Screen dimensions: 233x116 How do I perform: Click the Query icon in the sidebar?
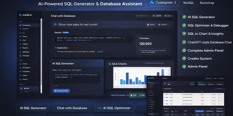point(20,37)
